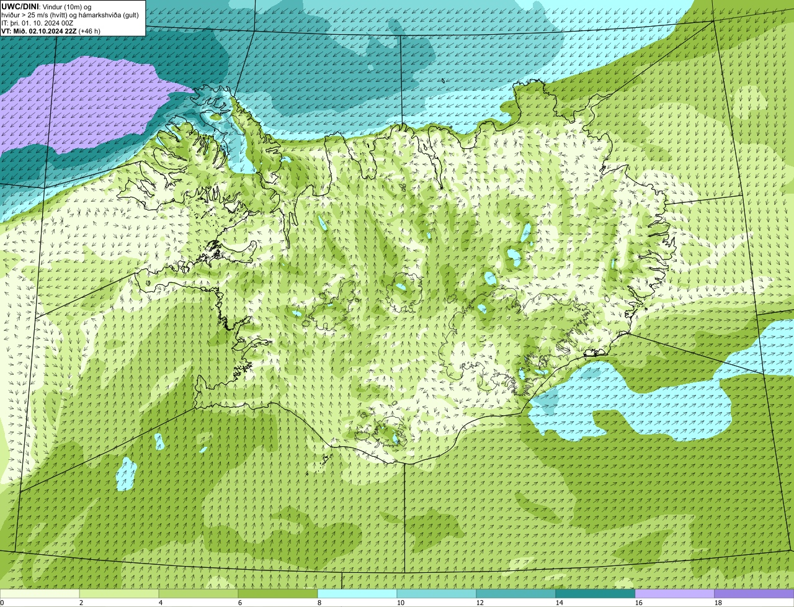The image size is (794, 607).
Task: Select the 16–18 m/s light purple color segment
Action: point(675,593)
